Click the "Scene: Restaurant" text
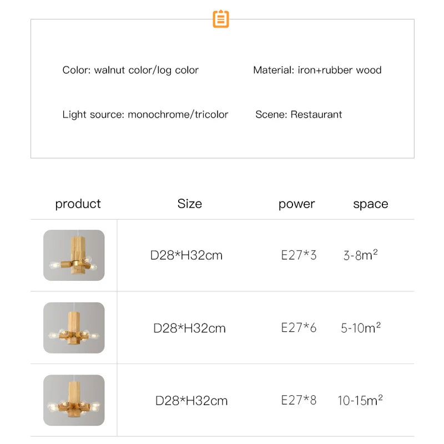 (x=299, y=114)
